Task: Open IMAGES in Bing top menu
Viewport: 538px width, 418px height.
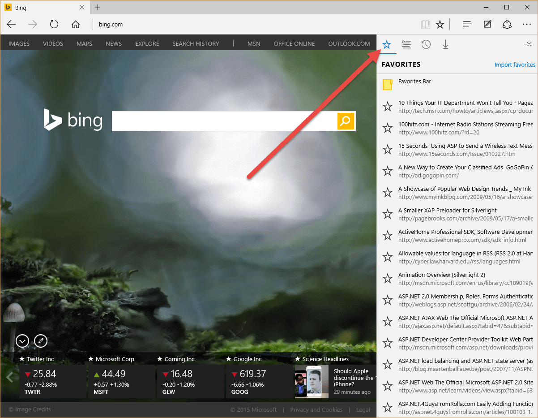Action: coord(19,44)
